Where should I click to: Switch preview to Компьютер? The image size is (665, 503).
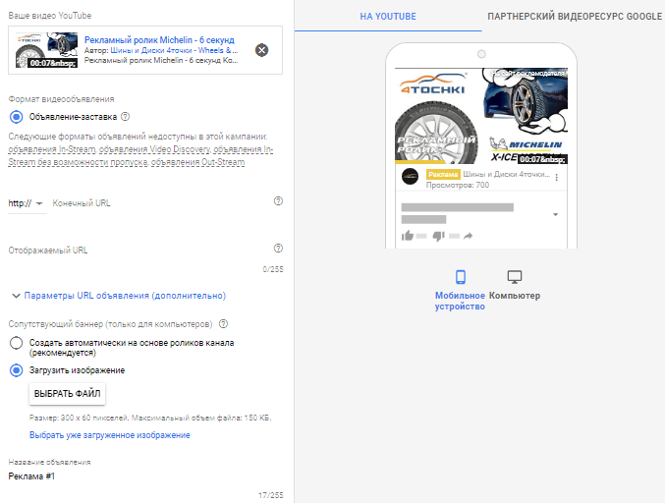[514, 278]
